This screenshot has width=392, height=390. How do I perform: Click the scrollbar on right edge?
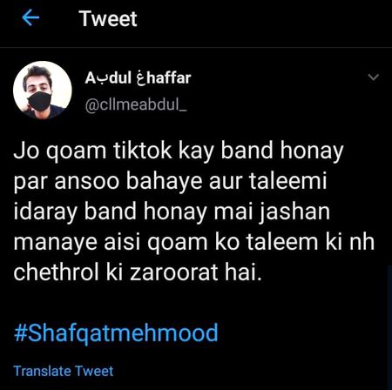pos(389,328)
